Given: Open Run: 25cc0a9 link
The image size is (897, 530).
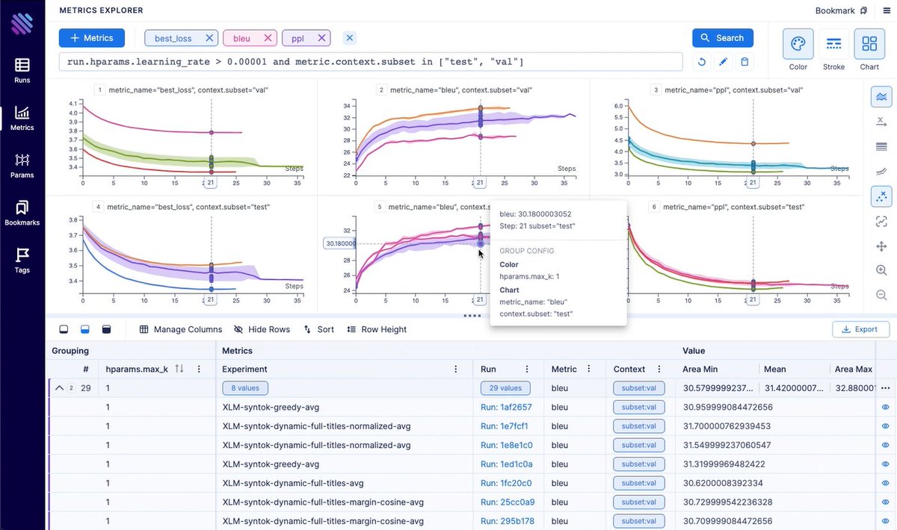Looking at the screenshot, I should pos(508,502).
